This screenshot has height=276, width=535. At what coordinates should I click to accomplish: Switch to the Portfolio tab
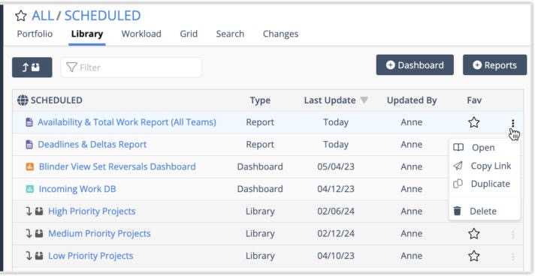[35, 34]
